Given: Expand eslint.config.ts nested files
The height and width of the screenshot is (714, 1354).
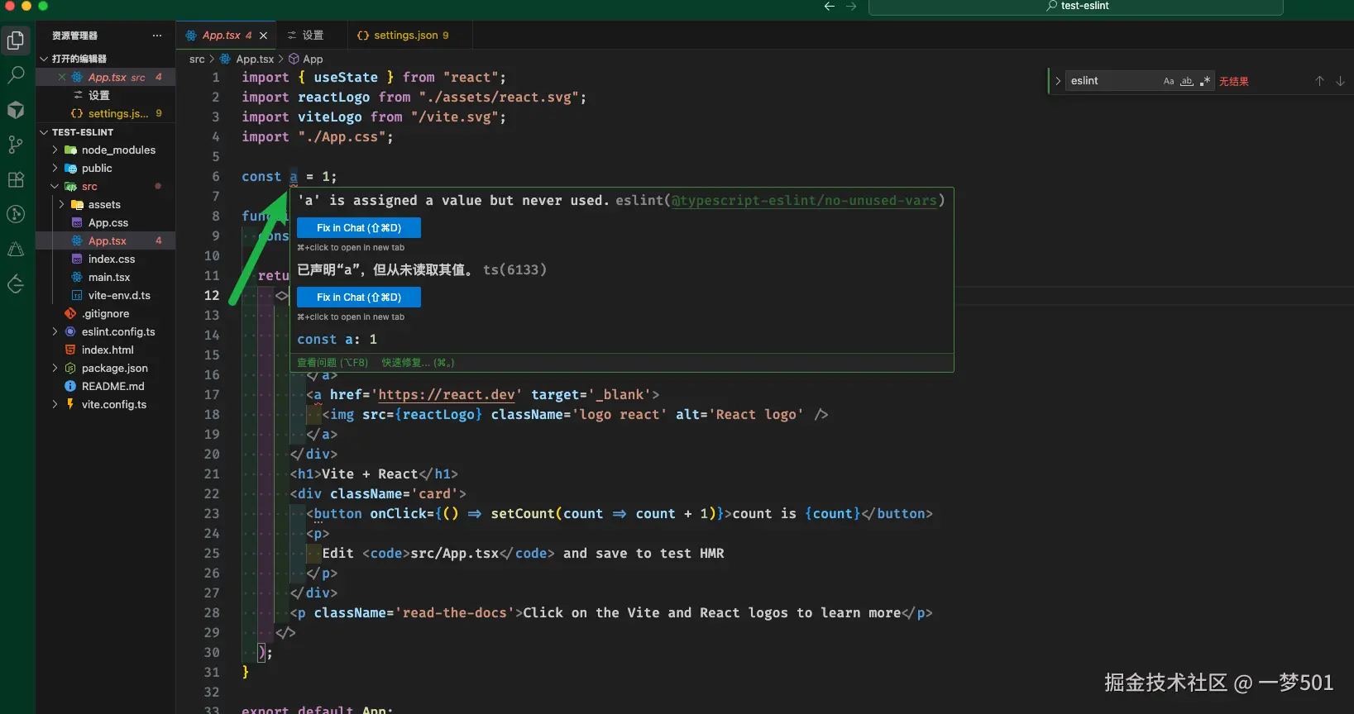Looking at the screenshot, I should pyautogui.click(x=55, y=331).
